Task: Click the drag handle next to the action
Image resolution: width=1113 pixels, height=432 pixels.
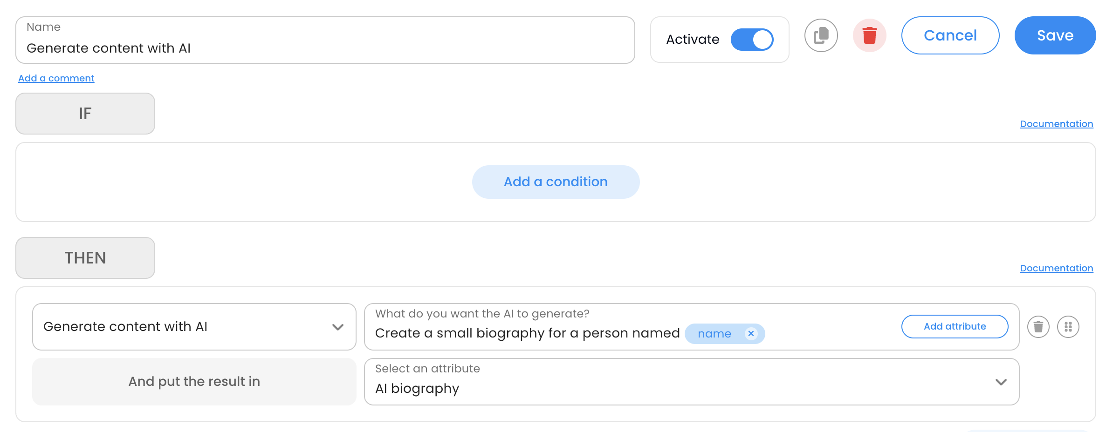Action: 1068,326
